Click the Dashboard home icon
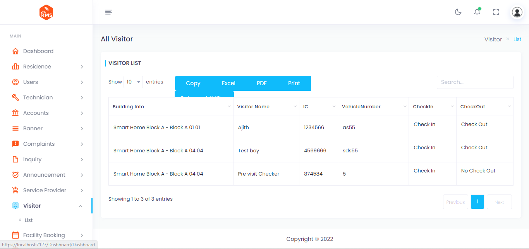This screenshot has width=529, height=249. 15,51
